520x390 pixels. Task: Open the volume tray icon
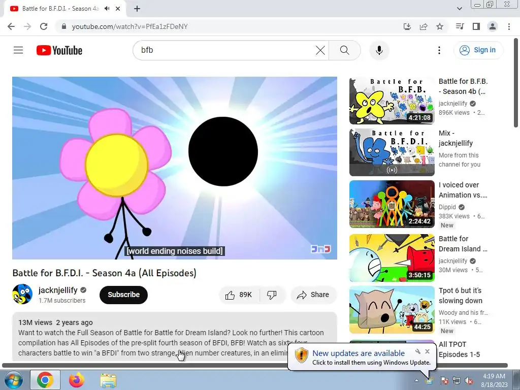pyautogui.click(x=469, y=381)
